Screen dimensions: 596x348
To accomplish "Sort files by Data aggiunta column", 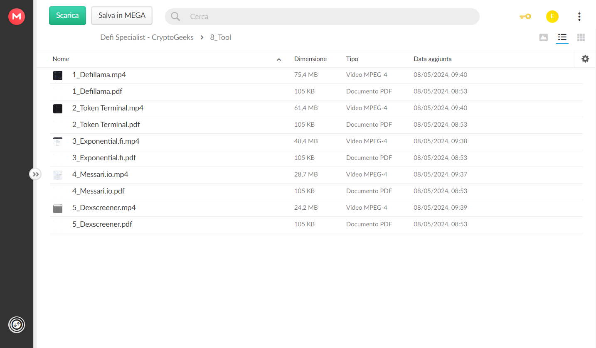I will (432, 59).
